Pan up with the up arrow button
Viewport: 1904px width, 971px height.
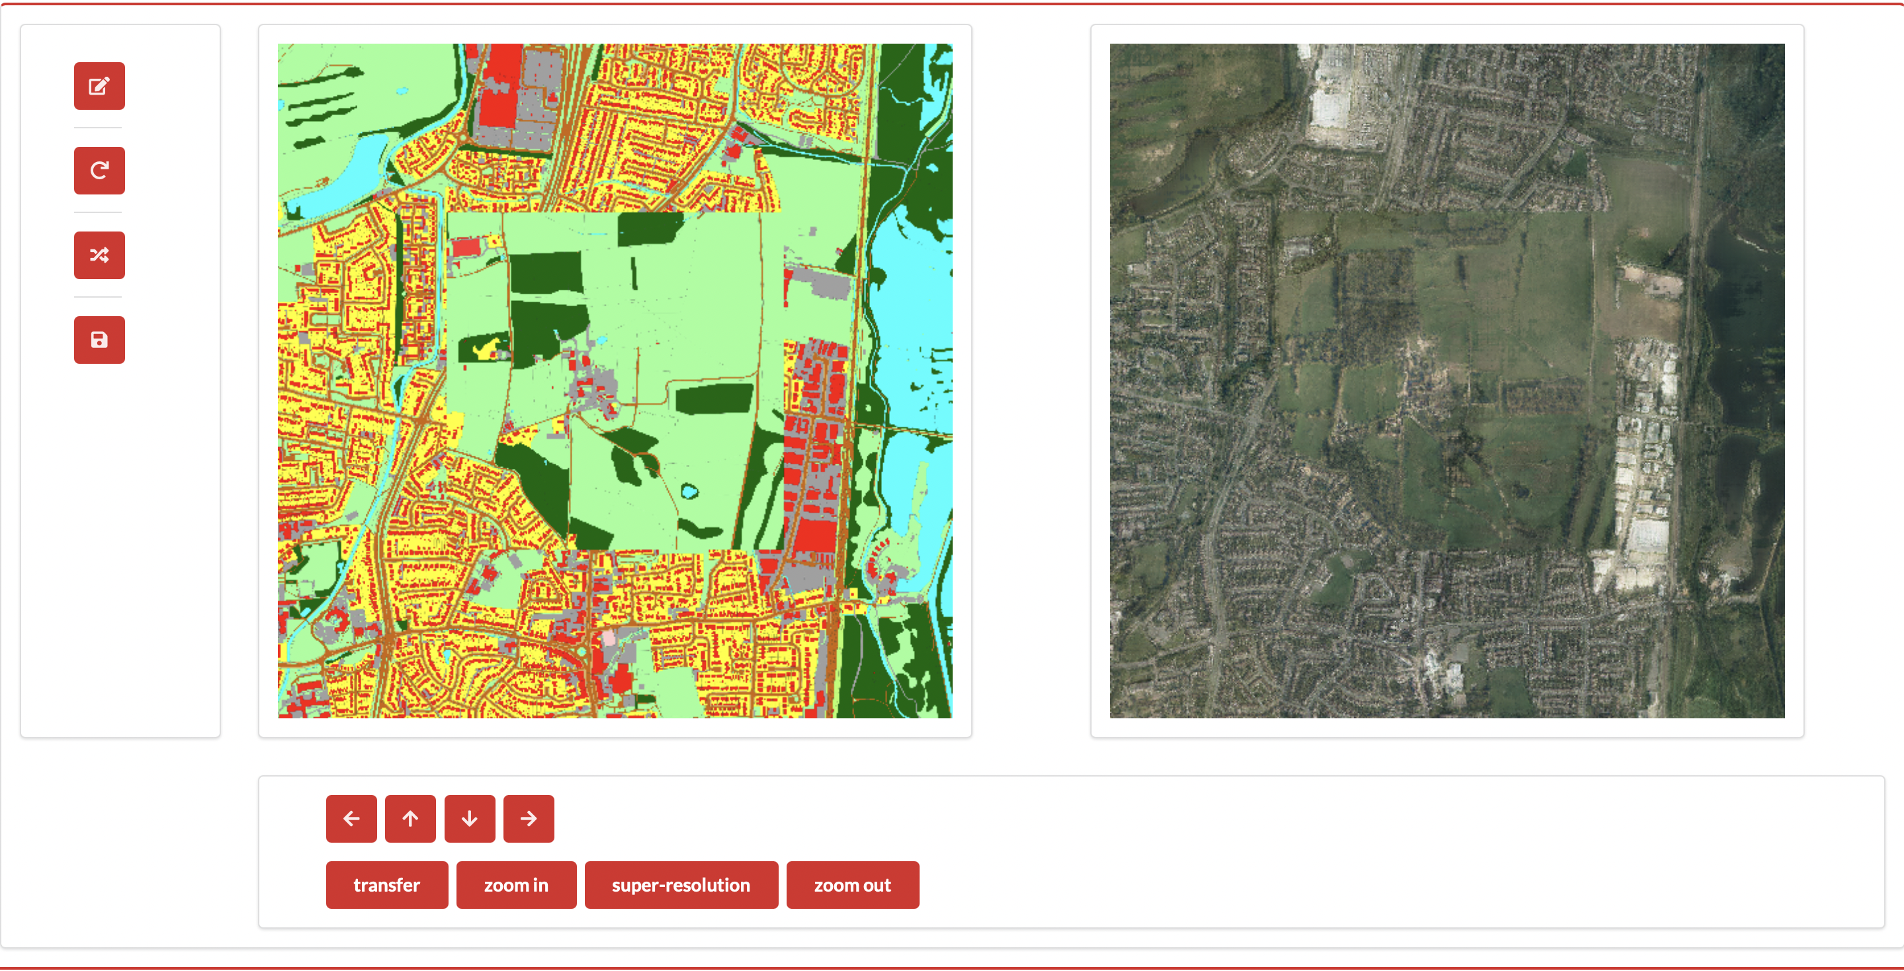(410, 818)
